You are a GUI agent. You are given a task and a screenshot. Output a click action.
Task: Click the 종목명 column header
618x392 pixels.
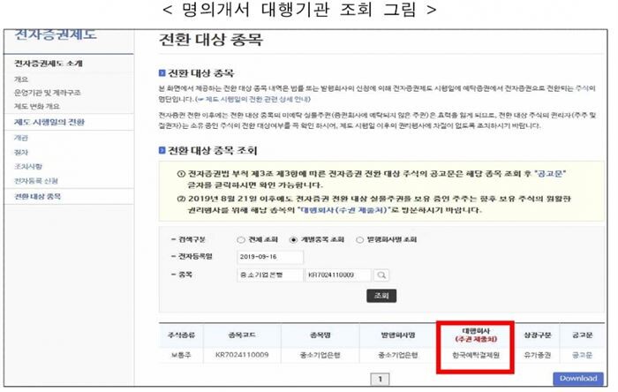pyautogui.click(x=320, y=335)
